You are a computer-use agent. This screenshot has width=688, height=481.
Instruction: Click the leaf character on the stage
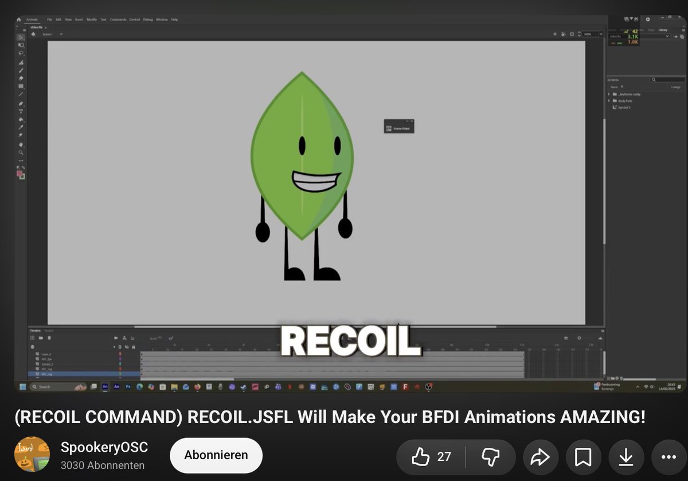(302, 177)
